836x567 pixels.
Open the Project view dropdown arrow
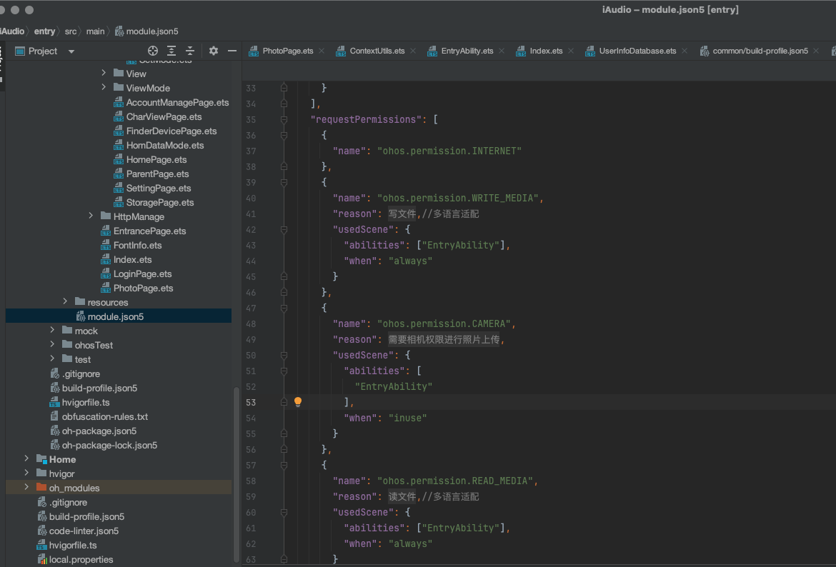71,51
